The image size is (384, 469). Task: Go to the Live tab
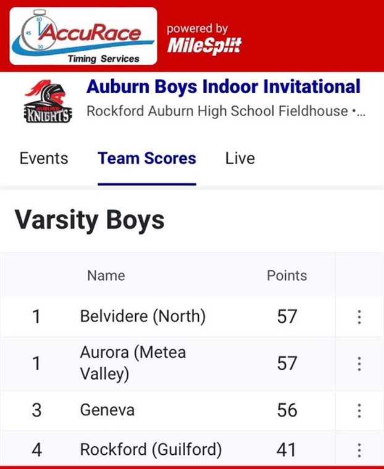[x=240, y=158]
